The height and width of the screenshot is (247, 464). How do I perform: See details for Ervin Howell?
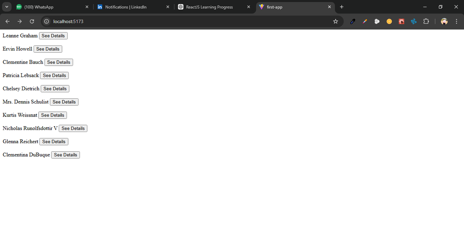click(x=48, y=49)
